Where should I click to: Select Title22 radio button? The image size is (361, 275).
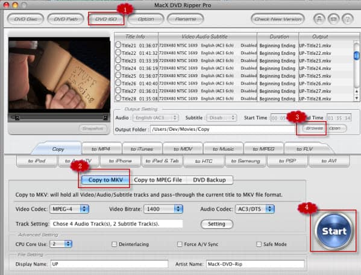click(118, 52)
